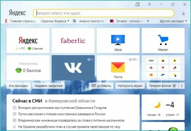Click 0 баллов text in Яндекс tile
This screenshot has height=131, width=191.
(37, 49)
